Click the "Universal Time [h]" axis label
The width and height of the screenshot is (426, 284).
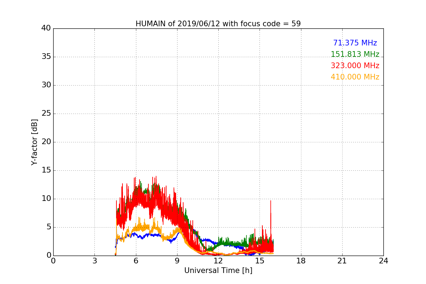click(218, 271)
